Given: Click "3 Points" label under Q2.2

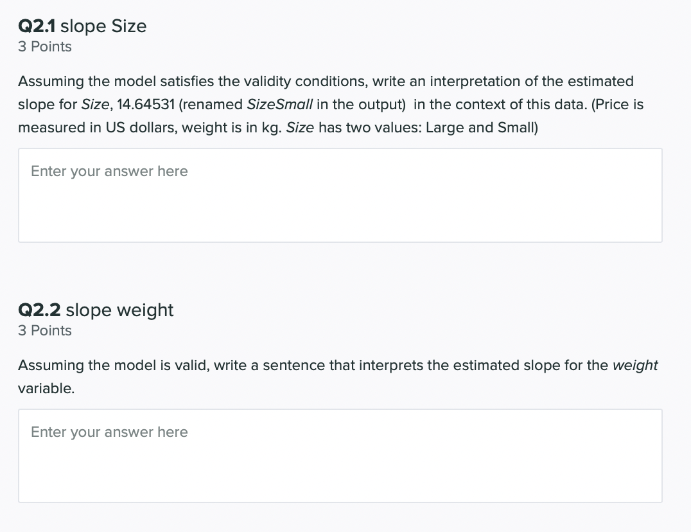Looking at the screenshot, I should [x=45, y=330].
